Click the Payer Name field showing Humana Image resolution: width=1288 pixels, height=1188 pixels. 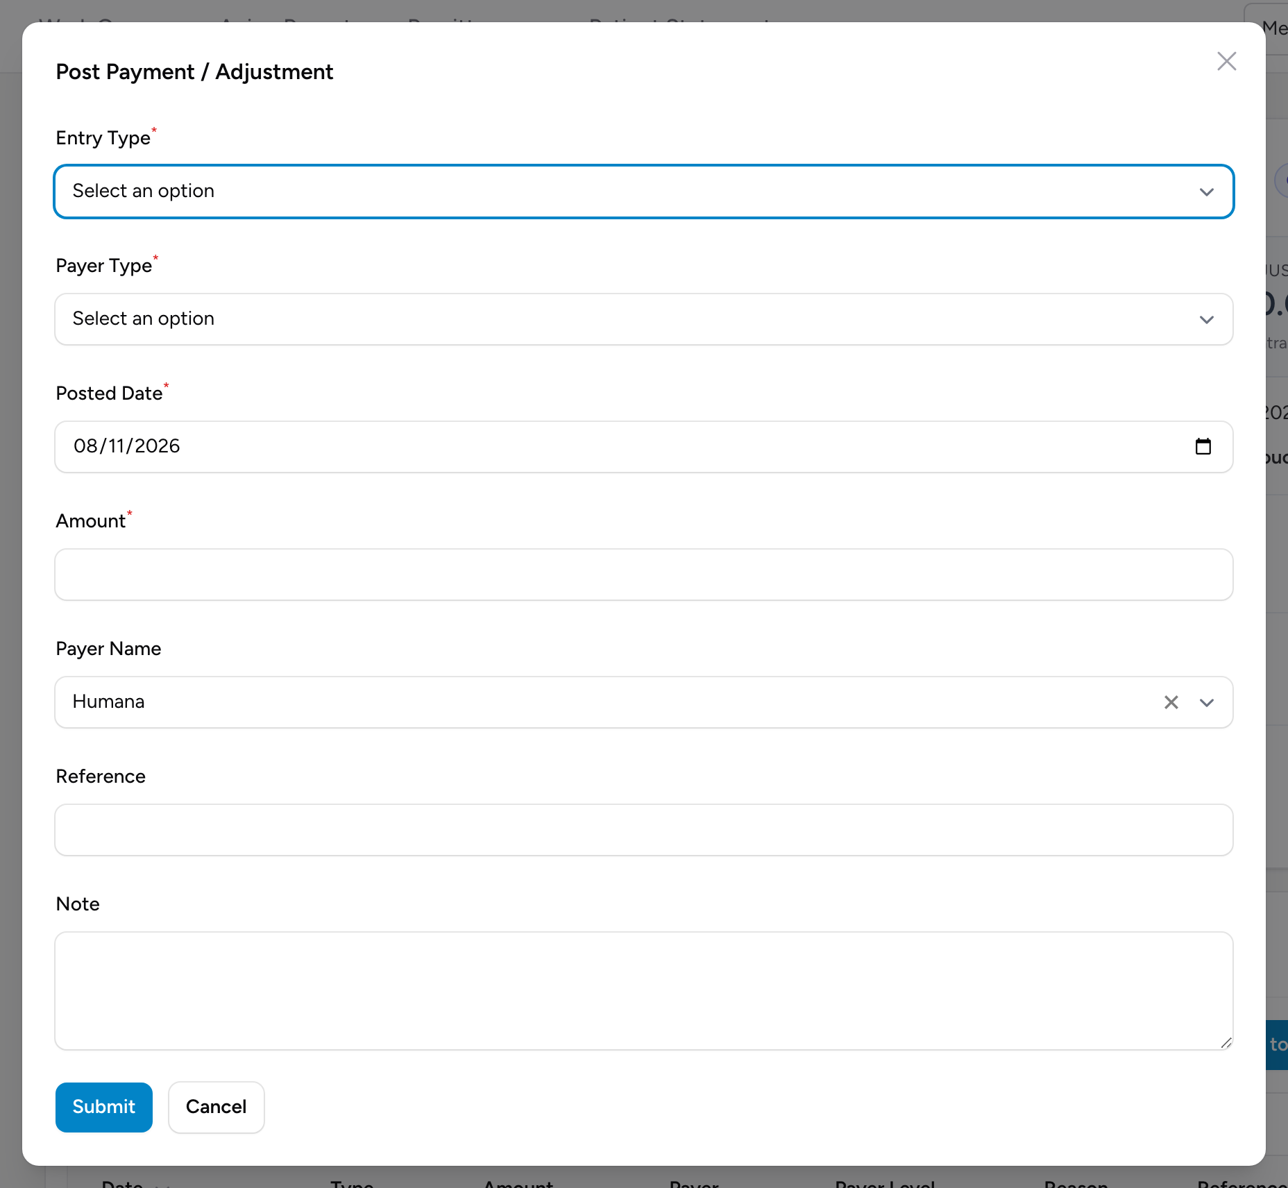(x=644, y=702)
